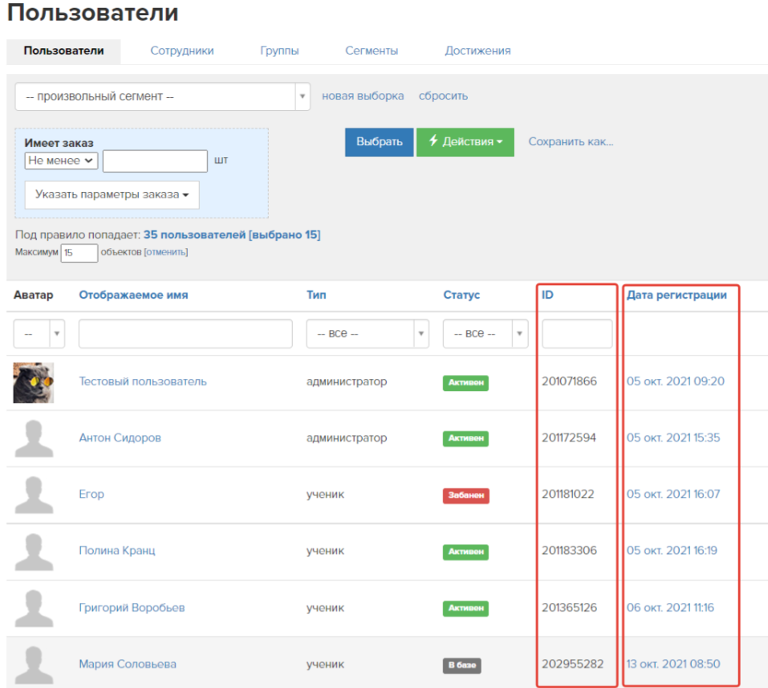Click the date 05 окт. 2021 09:20
Image resolution: width=768 pixels, height=688 pixels.
pyautogui.click(x=676, y=382)
